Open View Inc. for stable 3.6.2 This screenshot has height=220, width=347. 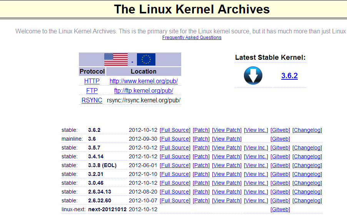click(256, 130)
